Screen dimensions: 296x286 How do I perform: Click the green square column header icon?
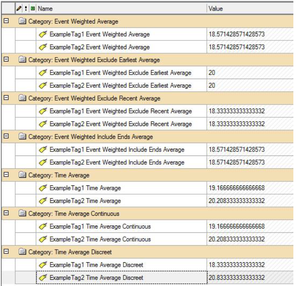coord(33,8)
